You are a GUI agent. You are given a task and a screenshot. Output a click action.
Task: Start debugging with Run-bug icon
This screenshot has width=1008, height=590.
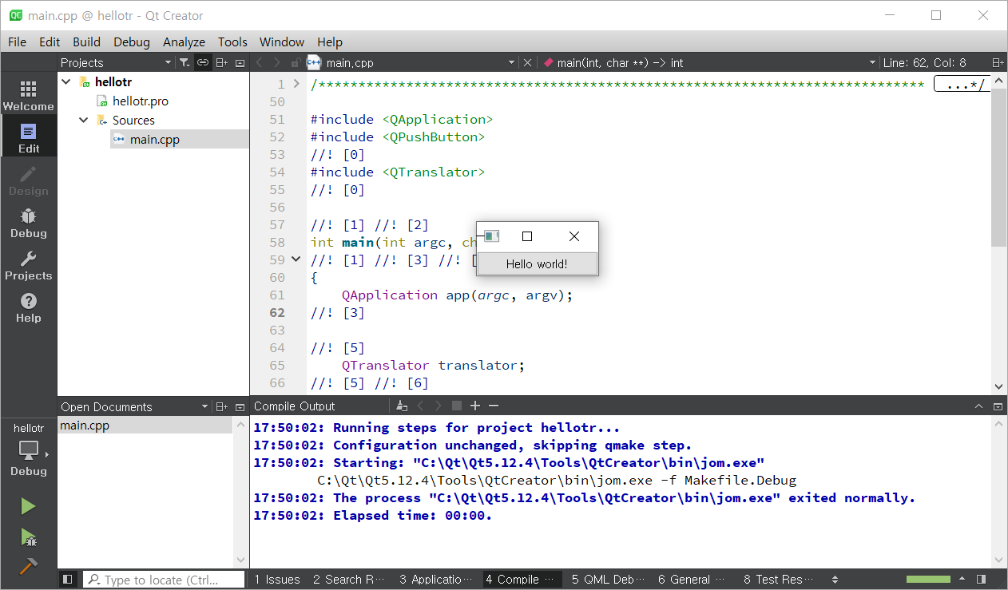tap(28, 537)
